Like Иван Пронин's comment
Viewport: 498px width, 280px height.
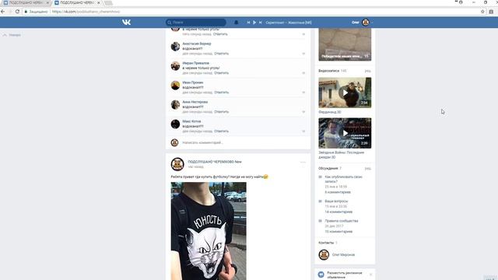click(303, 93)
